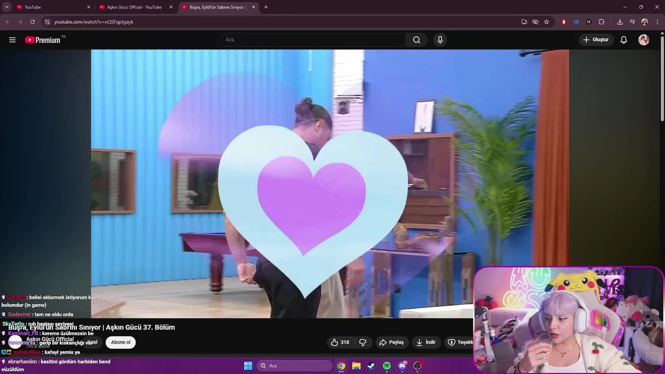
Task: Start voice search with microphone icon
Action: coord(440,40)
